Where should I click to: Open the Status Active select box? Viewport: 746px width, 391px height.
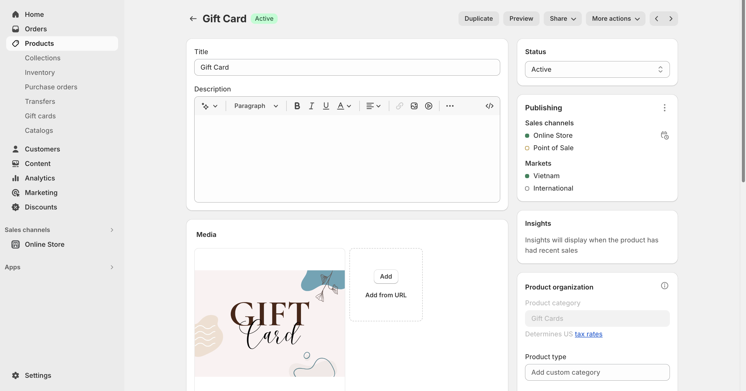(597, 69)
